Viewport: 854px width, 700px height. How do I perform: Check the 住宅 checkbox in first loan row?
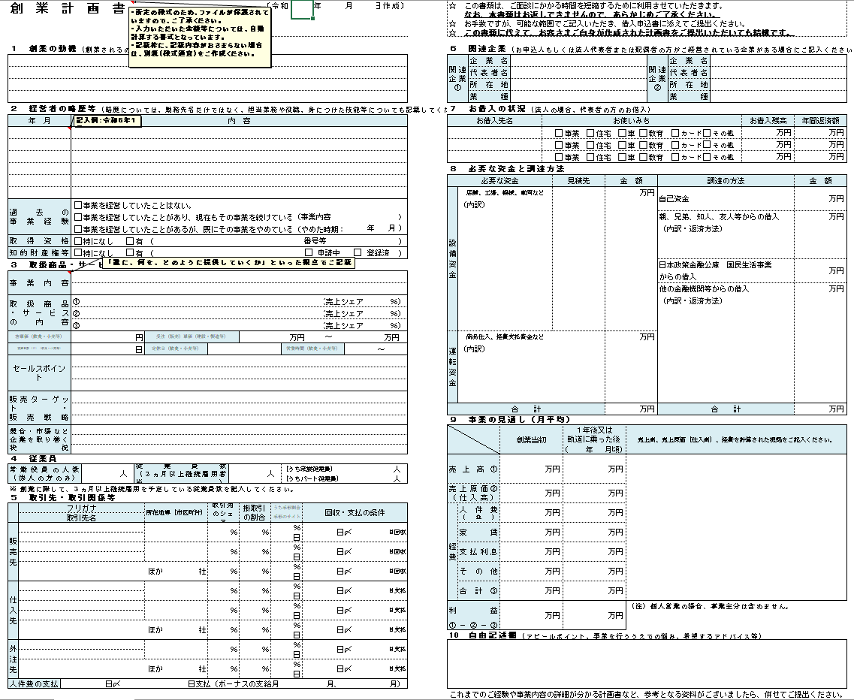pyautogui.click(x=589, y=132)
